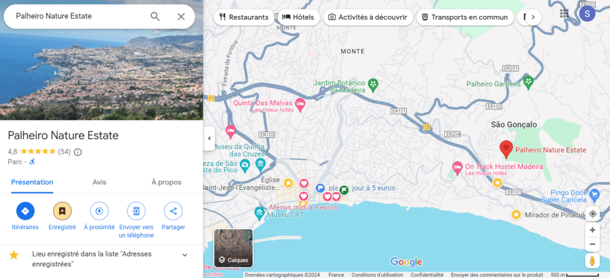
Task: Switch to the À propos tab
Action: [x=166, y=182]
